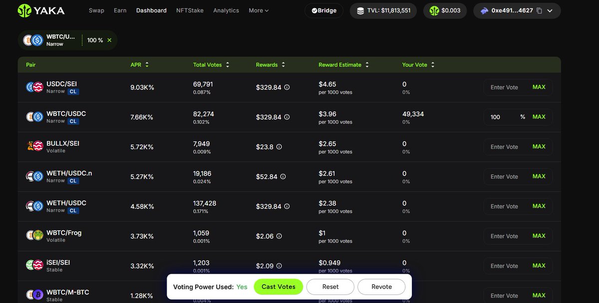Click WBTC/M-BTC pair token icons

click(34, 296)
